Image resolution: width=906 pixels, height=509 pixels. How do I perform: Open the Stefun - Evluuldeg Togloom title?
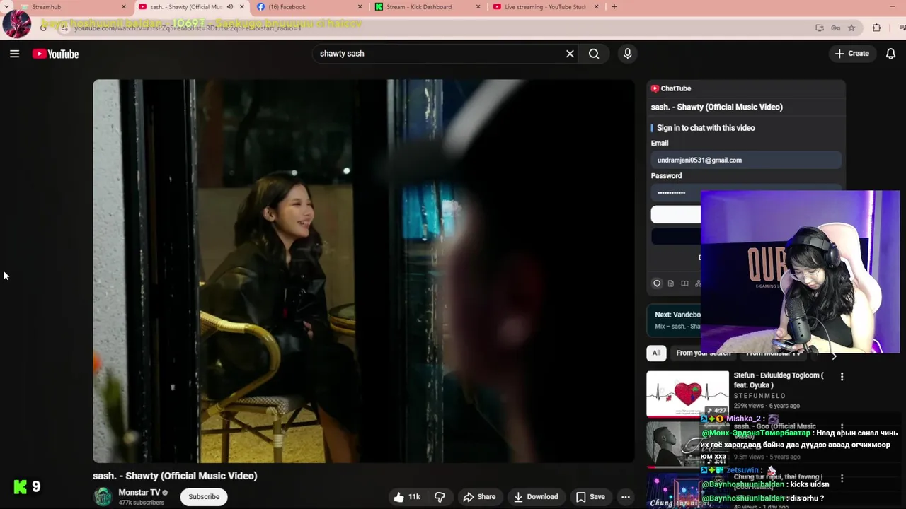coord(779,380)
